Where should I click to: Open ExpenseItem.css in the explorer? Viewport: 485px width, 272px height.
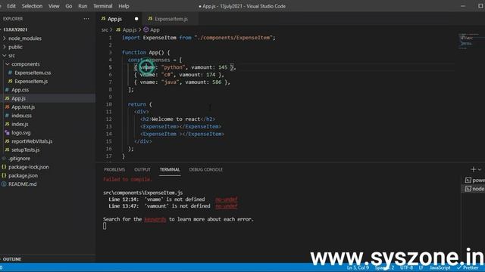[x=33, y=73]
